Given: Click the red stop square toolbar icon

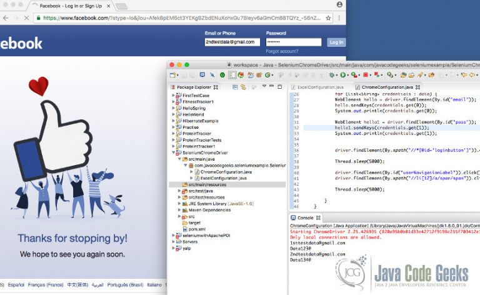Looking at the screenshot, I should [366, 74].
